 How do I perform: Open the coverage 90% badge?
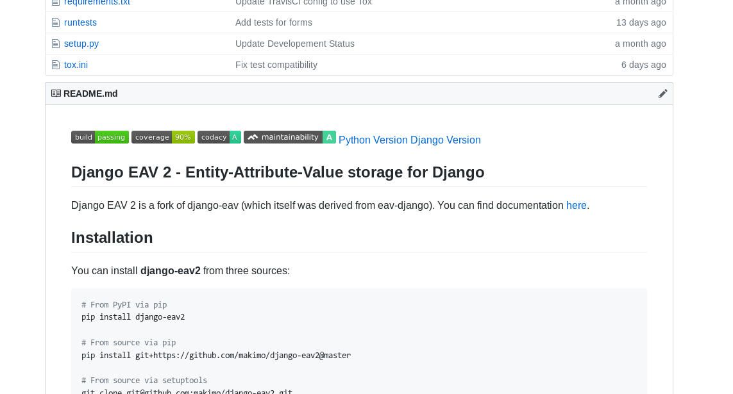click(x=163, y=137)
